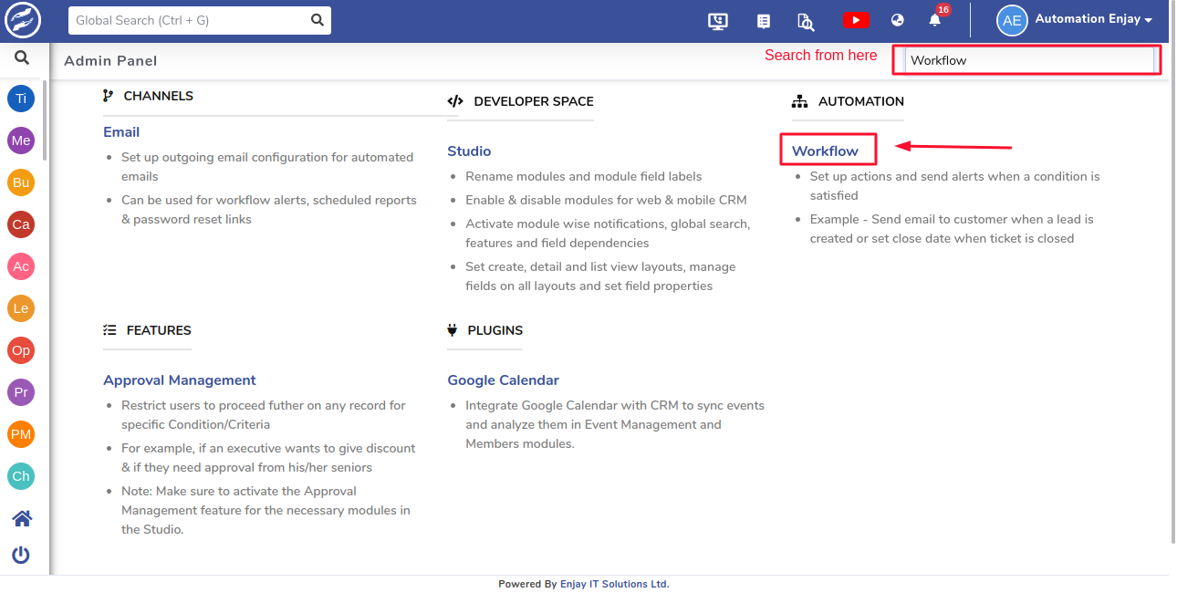
Task: Open the PM module in sidebar
Action: (x=21, y=434)
